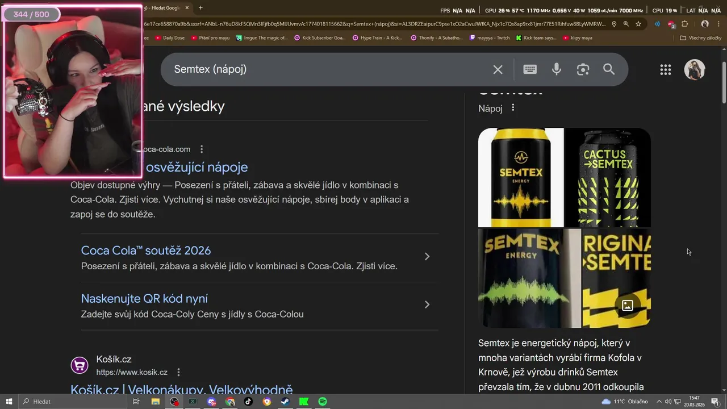This screenshot has height=409, width=727.
Task: View the green Semtex Energy can image
Action: (x=529, y=278)
